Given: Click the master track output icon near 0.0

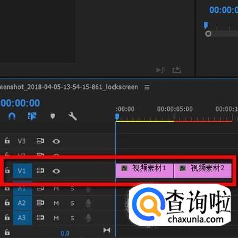Looking at the screenshot, I should point(107,230).
